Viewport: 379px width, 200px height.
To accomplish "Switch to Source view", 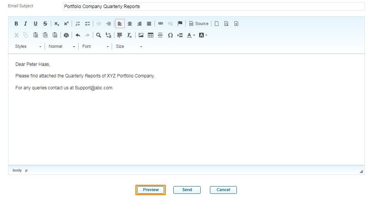I will [x=198, y=24].
